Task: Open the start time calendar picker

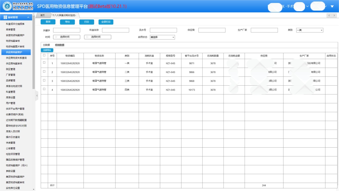Action: [x=56, y=37]
